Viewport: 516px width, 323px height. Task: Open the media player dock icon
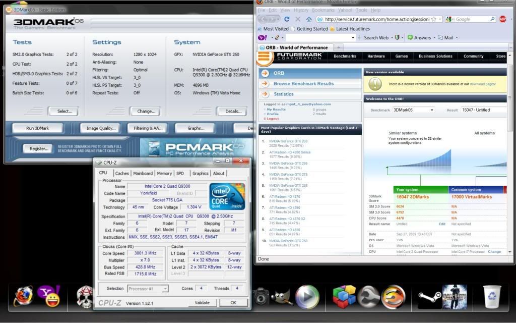[307, 297]
